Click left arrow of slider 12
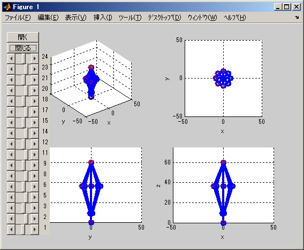304x250 pixels. tap(11, 144)
